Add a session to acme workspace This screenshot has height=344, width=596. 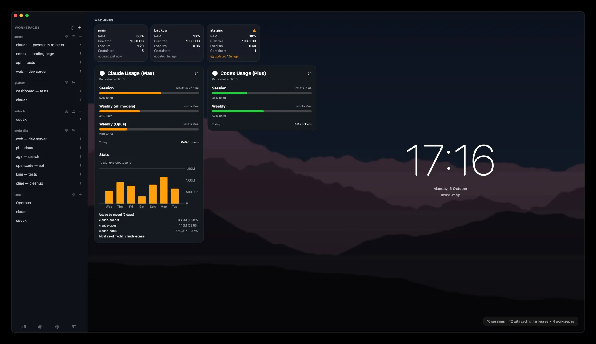click(80, 37)
